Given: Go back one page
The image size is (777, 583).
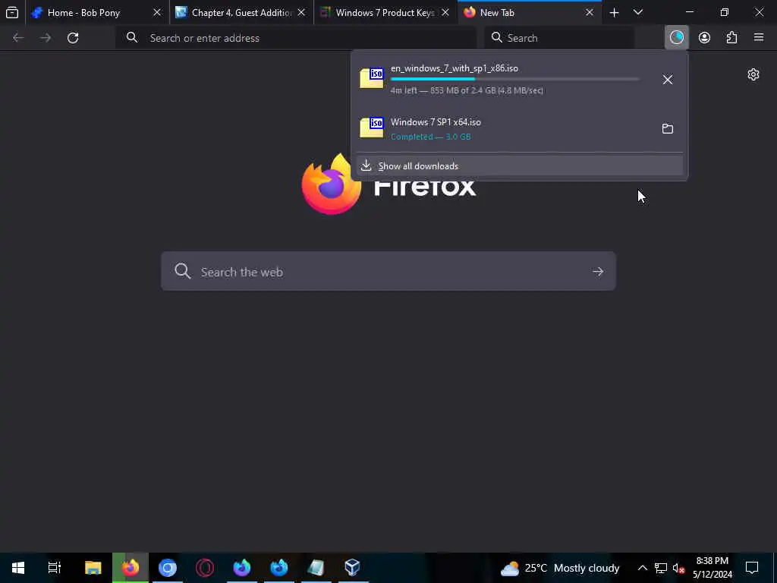Looking at the screenshot, I should 18,38.
